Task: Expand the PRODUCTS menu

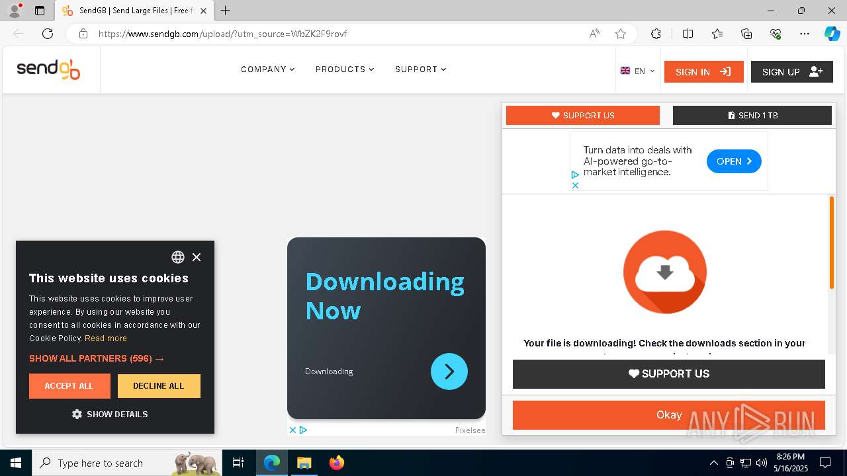Action: [345, 69]
